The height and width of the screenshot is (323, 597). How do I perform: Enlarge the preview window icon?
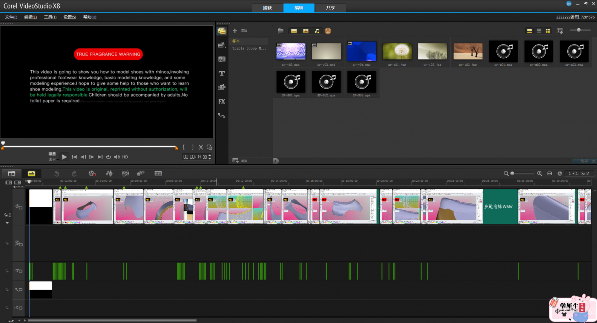[209, 147]
